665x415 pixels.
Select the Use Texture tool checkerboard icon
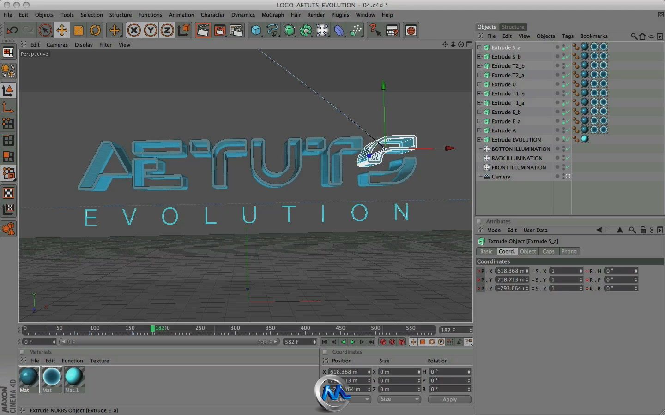(x=8, y=193)
